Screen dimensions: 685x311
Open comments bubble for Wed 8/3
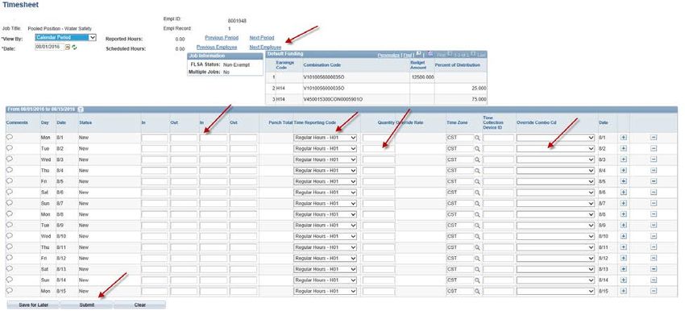pyautogui.click(x=9, y=159)
